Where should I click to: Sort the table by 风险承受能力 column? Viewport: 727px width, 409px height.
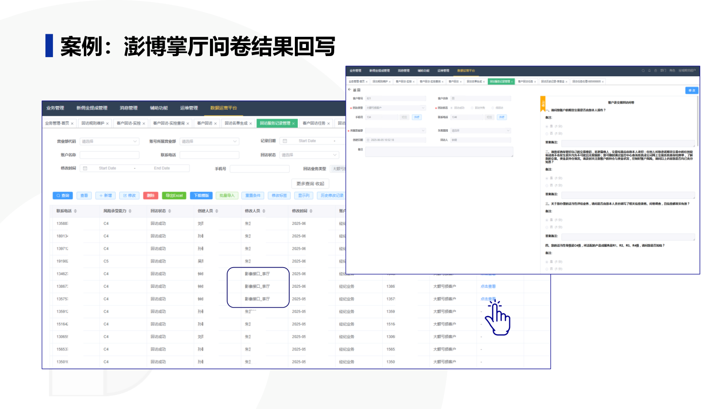[x=130, y=211]
